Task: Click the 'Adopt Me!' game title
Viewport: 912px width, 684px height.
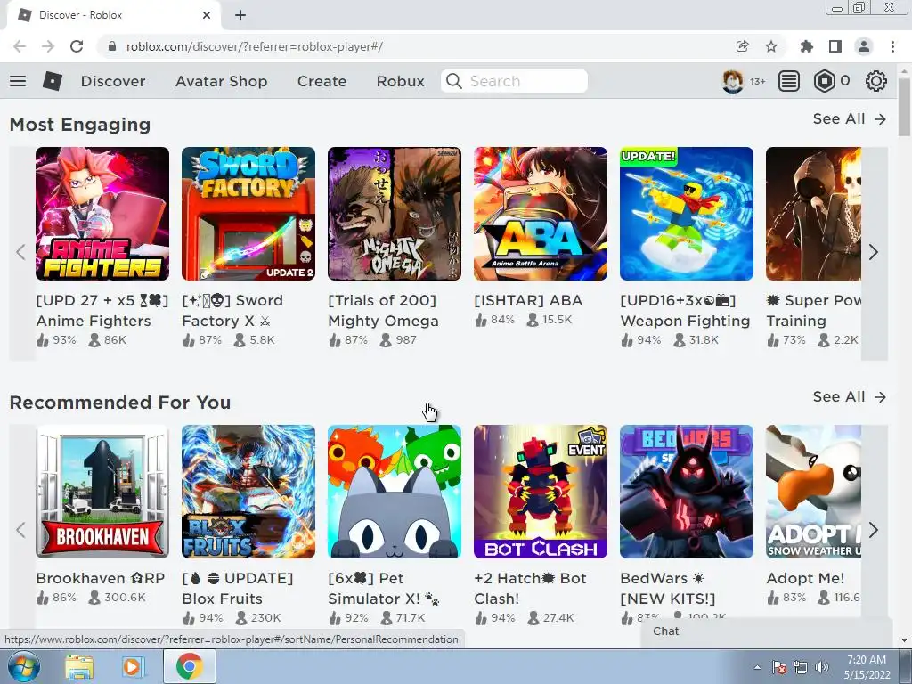Action: 805,578
